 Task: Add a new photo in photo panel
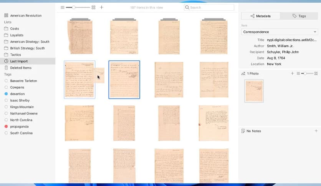pyautogui.click(x=292, y=73)
